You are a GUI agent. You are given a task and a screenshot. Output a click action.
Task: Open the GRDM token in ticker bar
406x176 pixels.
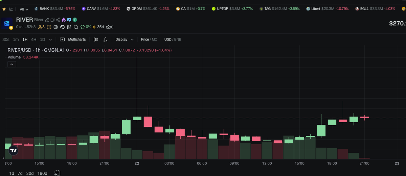coord(148,8)
